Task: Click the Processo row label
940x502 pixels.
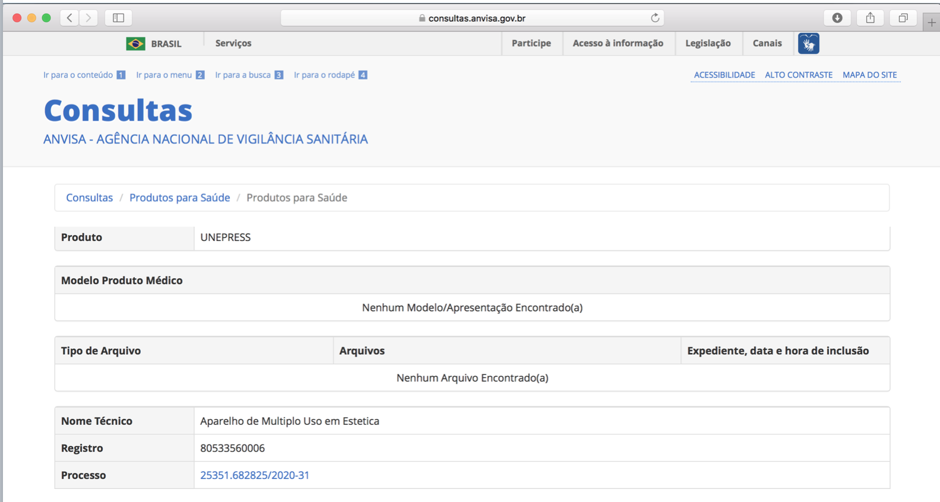Action: click(83, 475)
